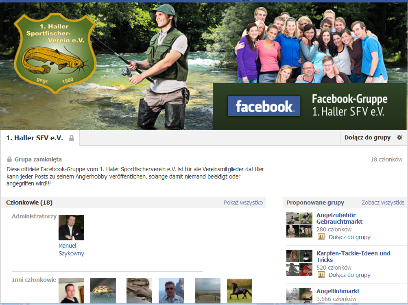Click the member photo of man in dark shirt
Image resolution: width=408 pixels, height=305 pixels.
click(x=71, y=291)
